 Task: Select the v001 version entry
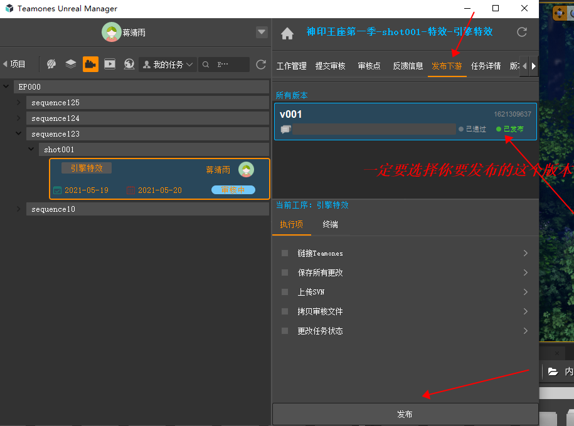405,122
